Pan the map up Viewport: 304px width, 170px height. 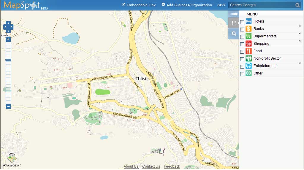point(8,23)
